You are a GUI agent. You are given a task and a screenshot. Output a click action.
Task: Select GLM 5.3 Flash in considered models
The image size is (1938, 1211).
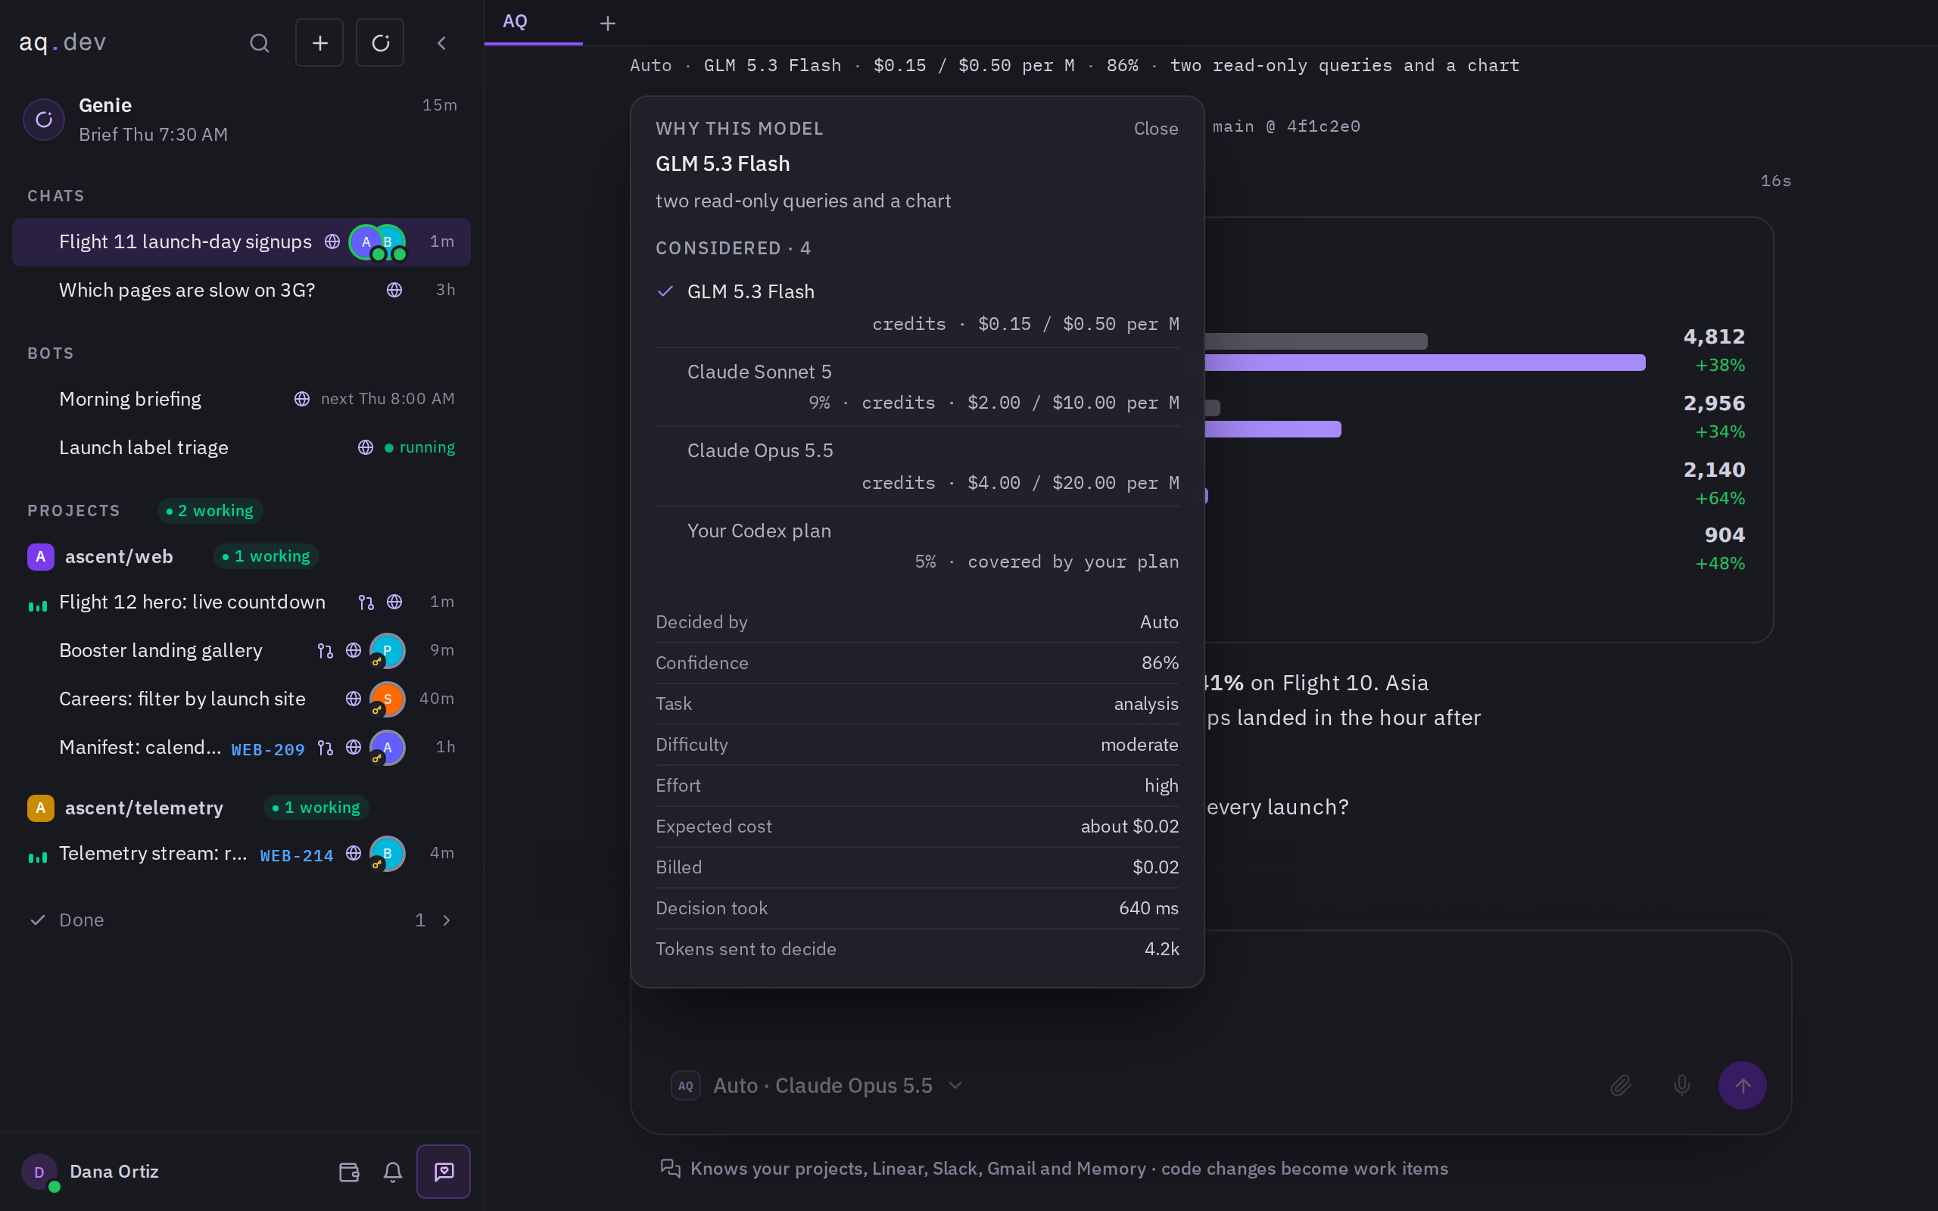pos(917,307)
